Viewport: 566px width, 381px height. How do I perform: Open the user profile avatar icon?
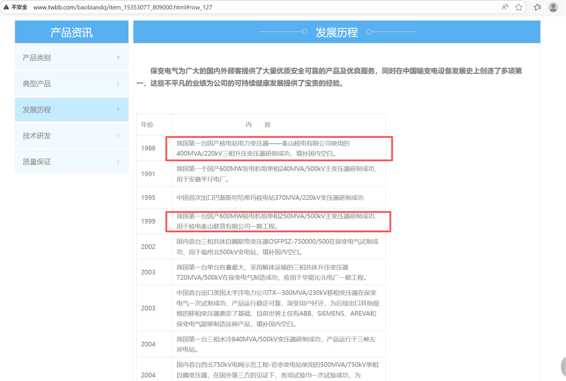(553, 7)
